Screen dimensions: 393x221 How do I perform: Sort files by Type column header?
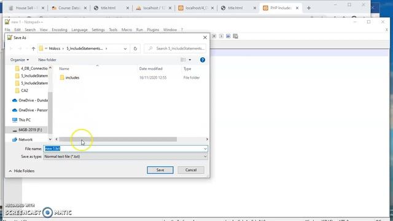(x=187, y=69)
